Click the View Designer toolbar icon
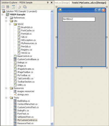Viewport: 109px width, 126px height. tap(8, 7)
